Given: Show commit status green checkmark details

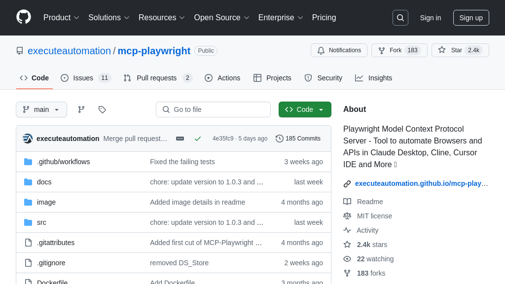Looking at the screenshot, I should click(198, 139).
